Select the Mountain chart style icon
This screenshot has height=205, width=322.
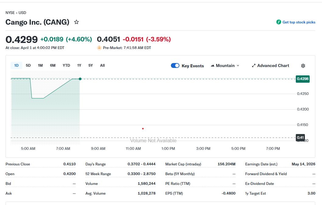[x=212, y=65]
